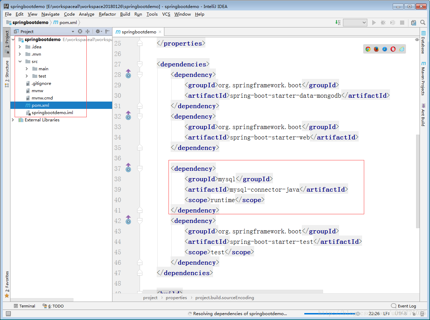Viewport: 430px width, 320px height.
Task: Click the Debug bug icon
Action: [x=383, y=22]
